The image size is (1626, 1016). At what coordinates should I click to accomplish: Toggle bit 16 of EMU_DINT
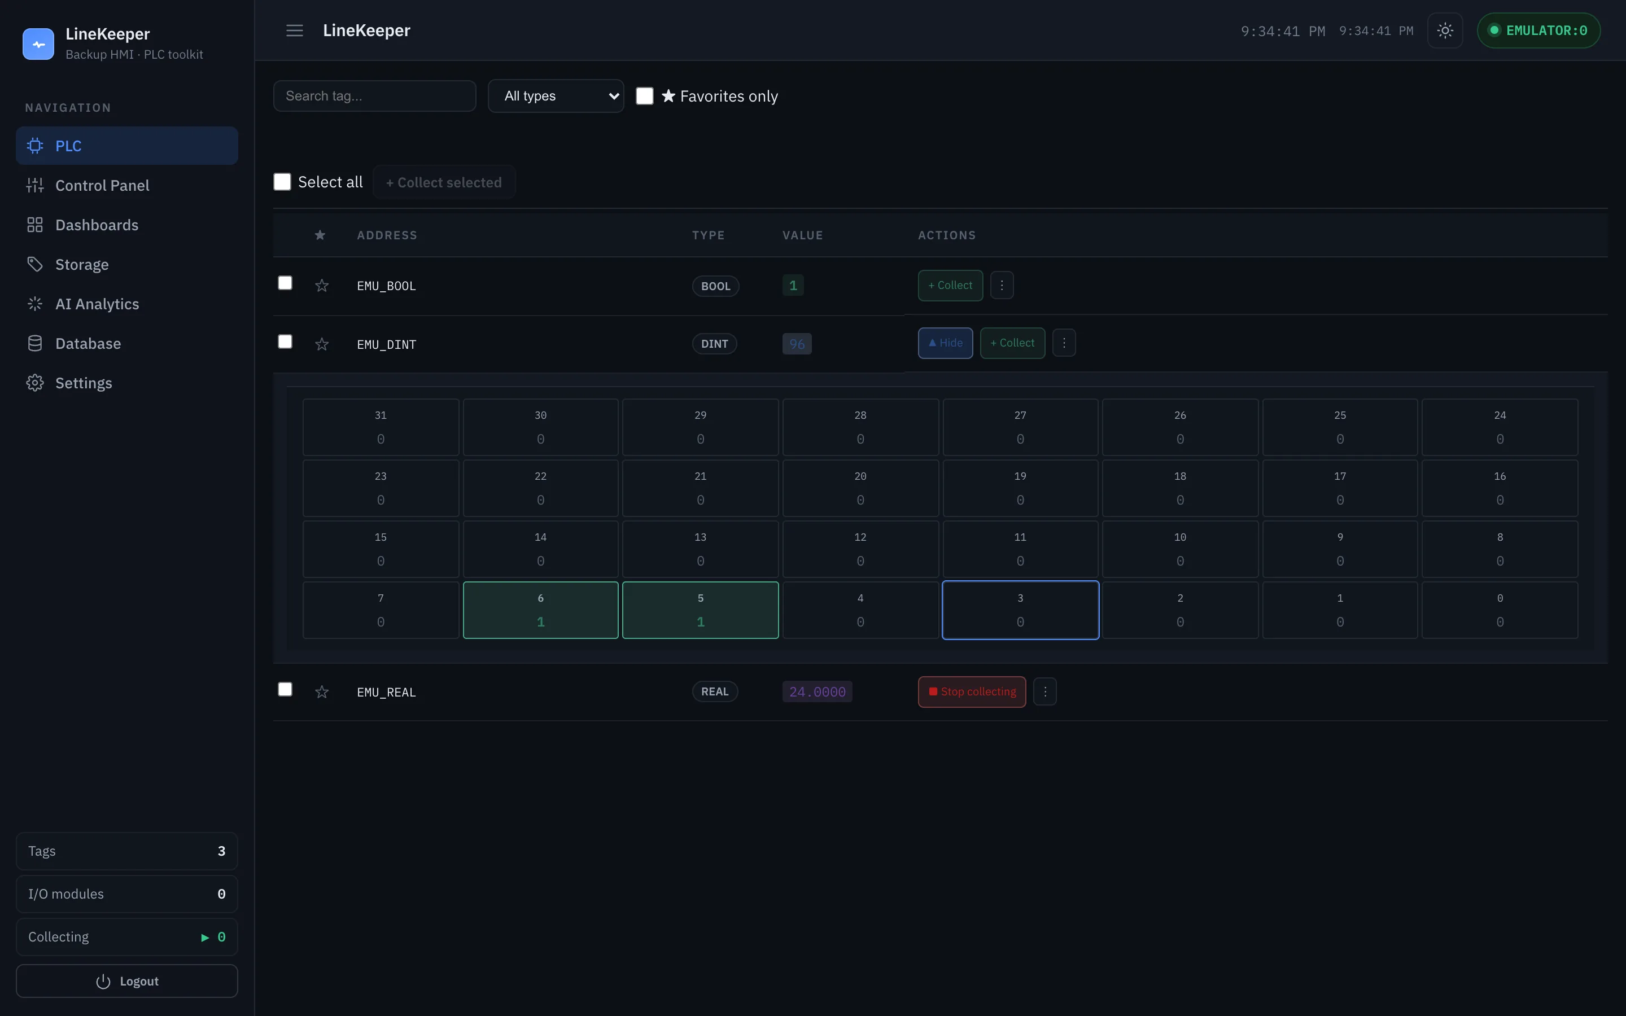tap(1500, 488)
